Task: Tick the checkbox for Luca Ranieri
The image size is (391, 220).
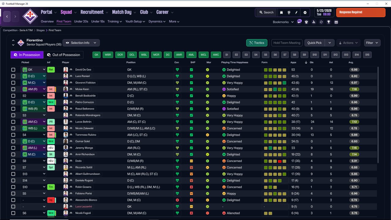Action: point(13,76)
